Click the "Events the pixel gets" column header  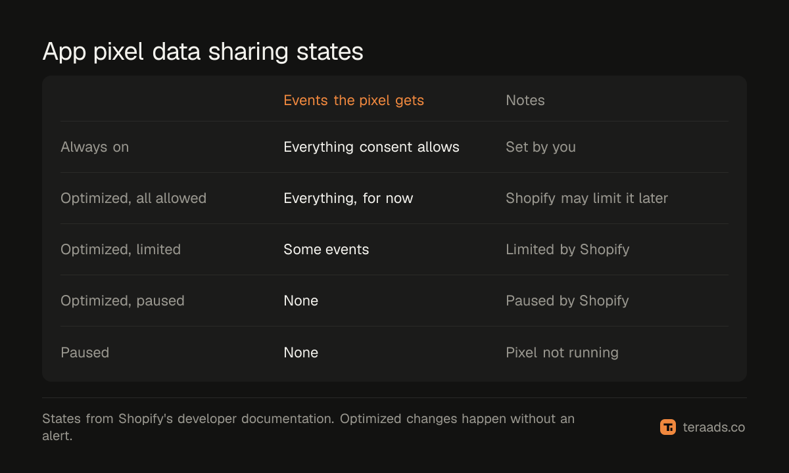pyautogui.click(x=354, y=101)
